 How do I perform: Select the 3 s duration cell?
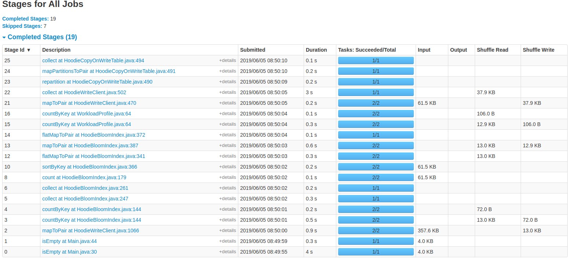(x=320, y=92)
